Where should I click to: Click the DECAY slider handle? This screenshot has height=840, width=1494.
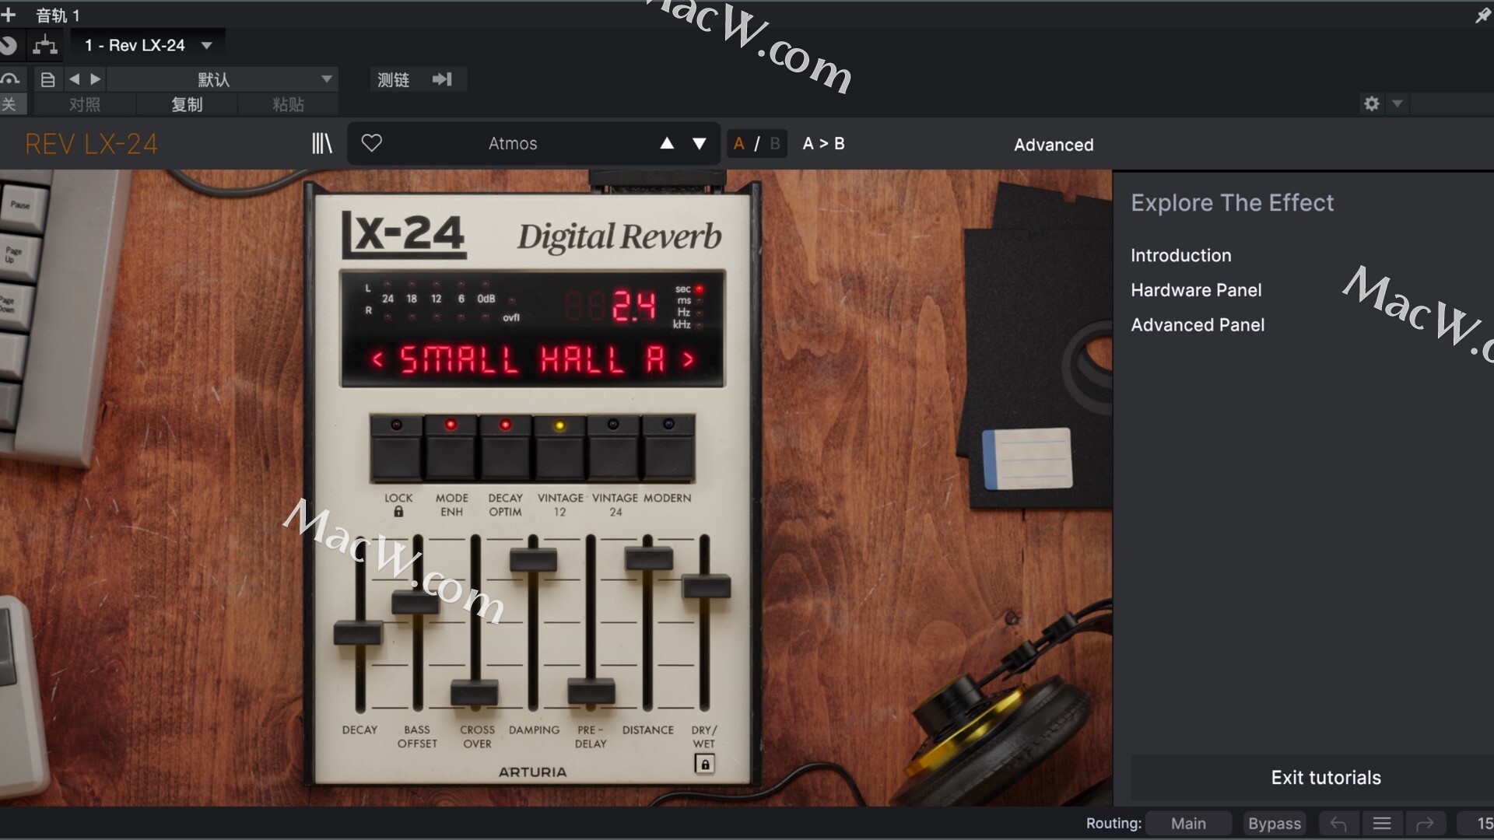click(x=359, y=633)
